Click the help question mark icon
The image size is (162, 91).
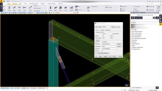point(148,1)
